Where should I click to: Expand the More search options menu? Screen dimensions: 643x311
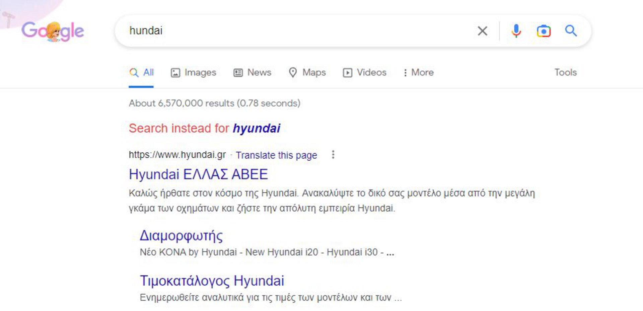pyautogui.click(x=419, y=72)
